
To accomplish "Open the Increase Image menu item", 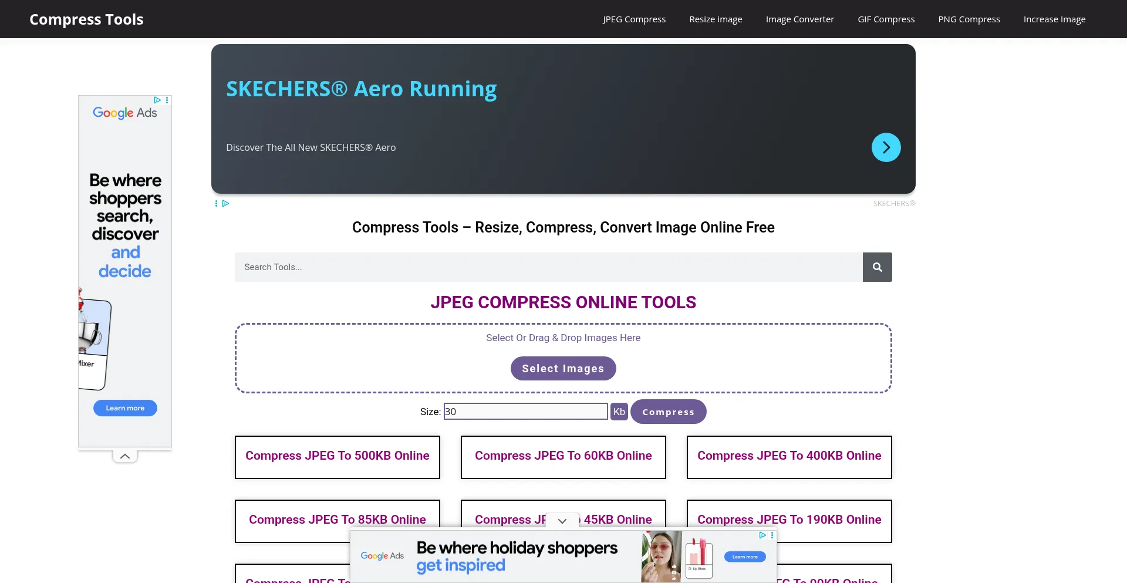I will pyautogui.click(x=1054, y=19).
